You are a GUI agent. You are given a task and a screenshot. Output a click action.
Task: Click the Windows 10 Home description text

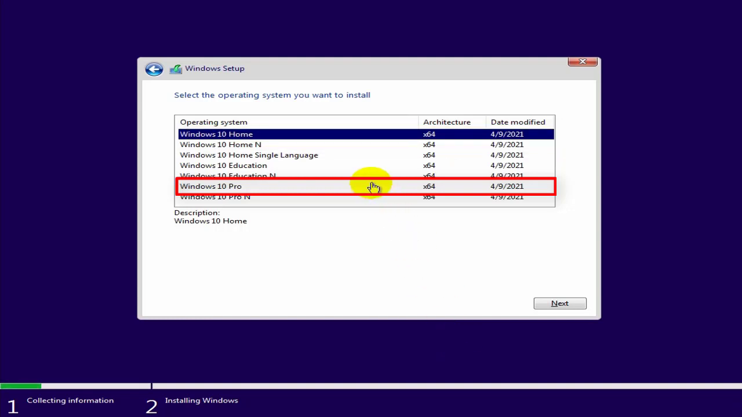click(210, 221)
